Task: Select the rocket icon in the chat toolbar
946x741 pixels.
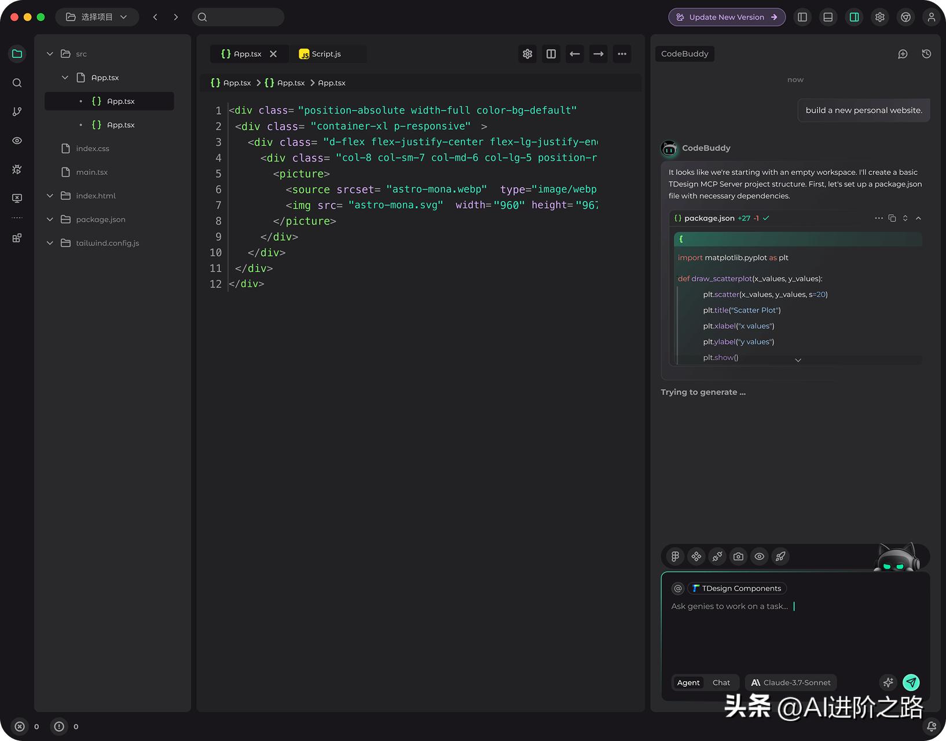Action: tap(780, 556)
